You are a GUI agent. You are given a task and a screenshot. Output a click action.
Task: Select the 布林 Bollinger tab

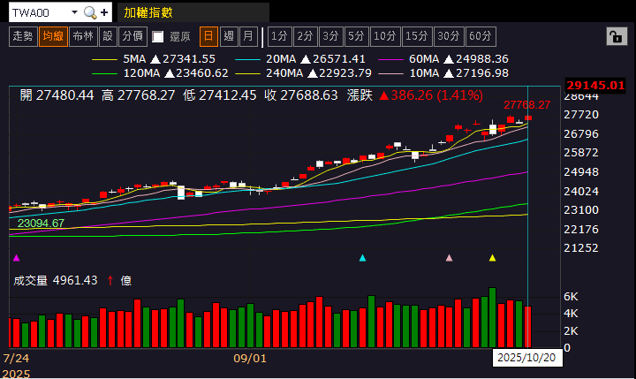coord(83,36)
